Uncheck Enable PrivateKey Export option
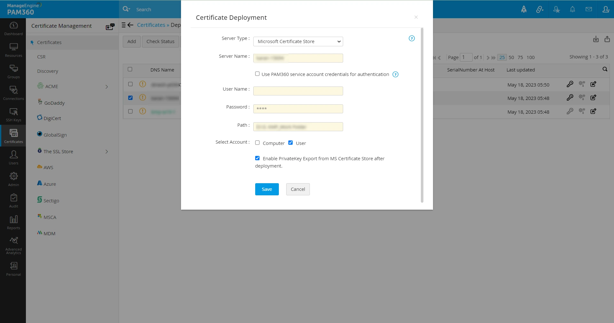Image resolution: width=614 pixels, height=323 pixels. (257, 158)
